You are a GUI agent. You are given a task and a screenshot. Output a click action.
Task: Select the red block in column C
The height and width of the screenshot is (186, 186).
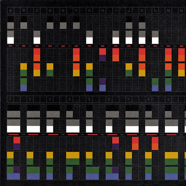pyautogui.click(x=37, y=51)
